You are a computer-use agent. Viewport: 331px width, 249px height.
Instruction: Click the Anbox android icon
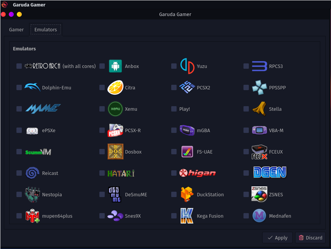pyautogui.click(x=115, y=66)
